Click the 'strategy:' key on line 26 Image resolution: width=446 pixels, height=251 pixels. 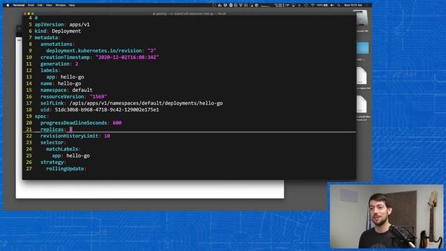click(53, 162)
